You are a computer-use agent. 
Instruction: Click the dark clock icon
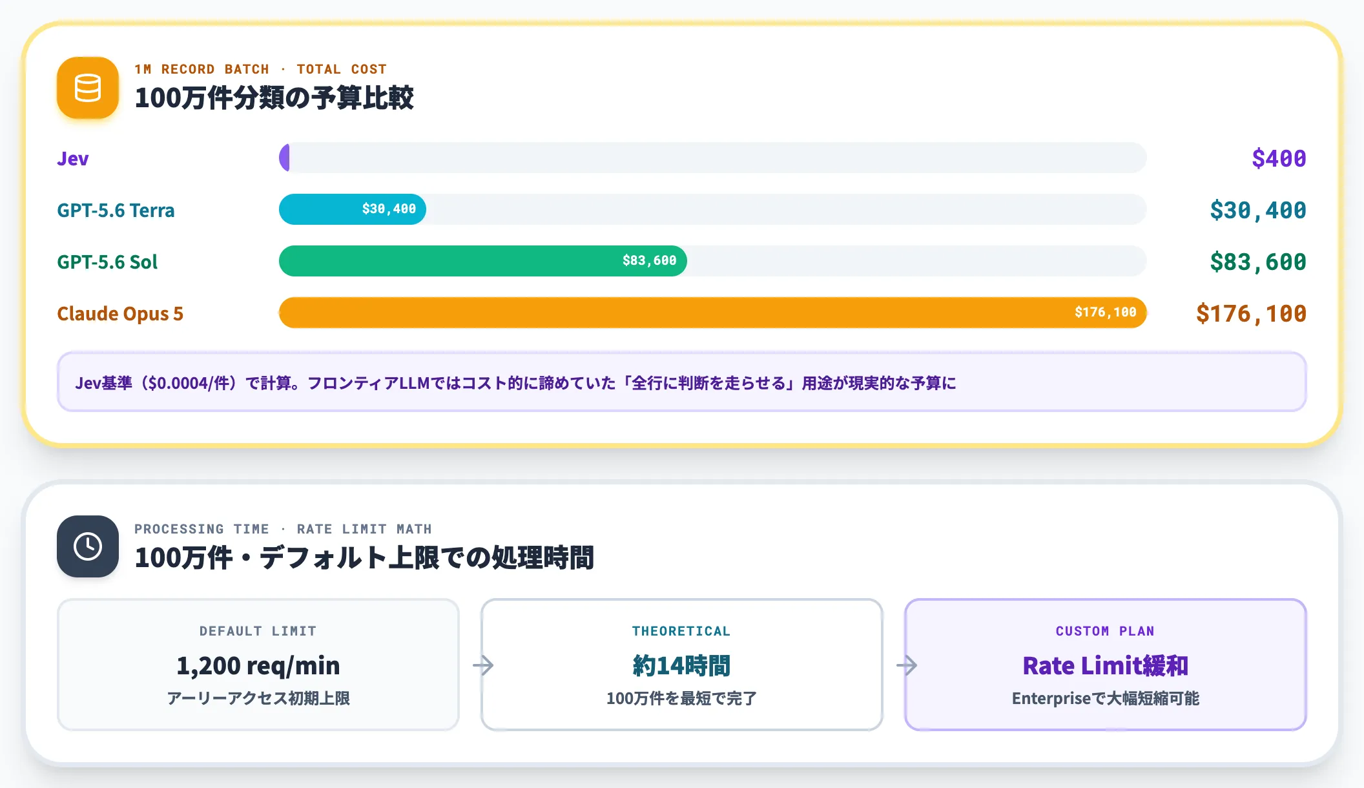click(88, 546)
